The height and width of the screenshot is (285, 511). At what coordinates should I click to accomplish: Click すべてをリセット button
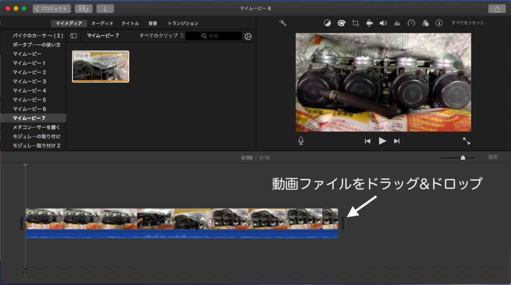pyautogui.click(x=468, y=23)
